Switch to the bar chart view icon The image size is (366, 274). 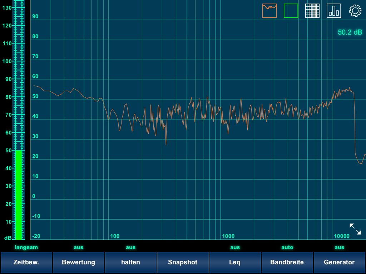pos(334,11)
